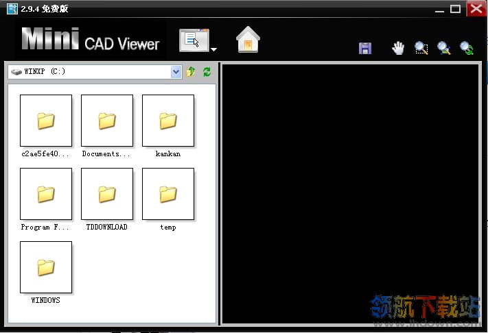The height and width of the screenshot is (333, 488).
Task: Click the 'c2ae5fe40...' folder name label
Action: 45,153
